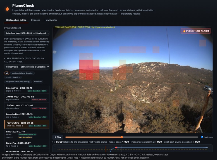This screenshot has width=217, height=160.
Task: Select EmeraldFire 2022-02-10 clip
Action: click(x=27, y=89)
